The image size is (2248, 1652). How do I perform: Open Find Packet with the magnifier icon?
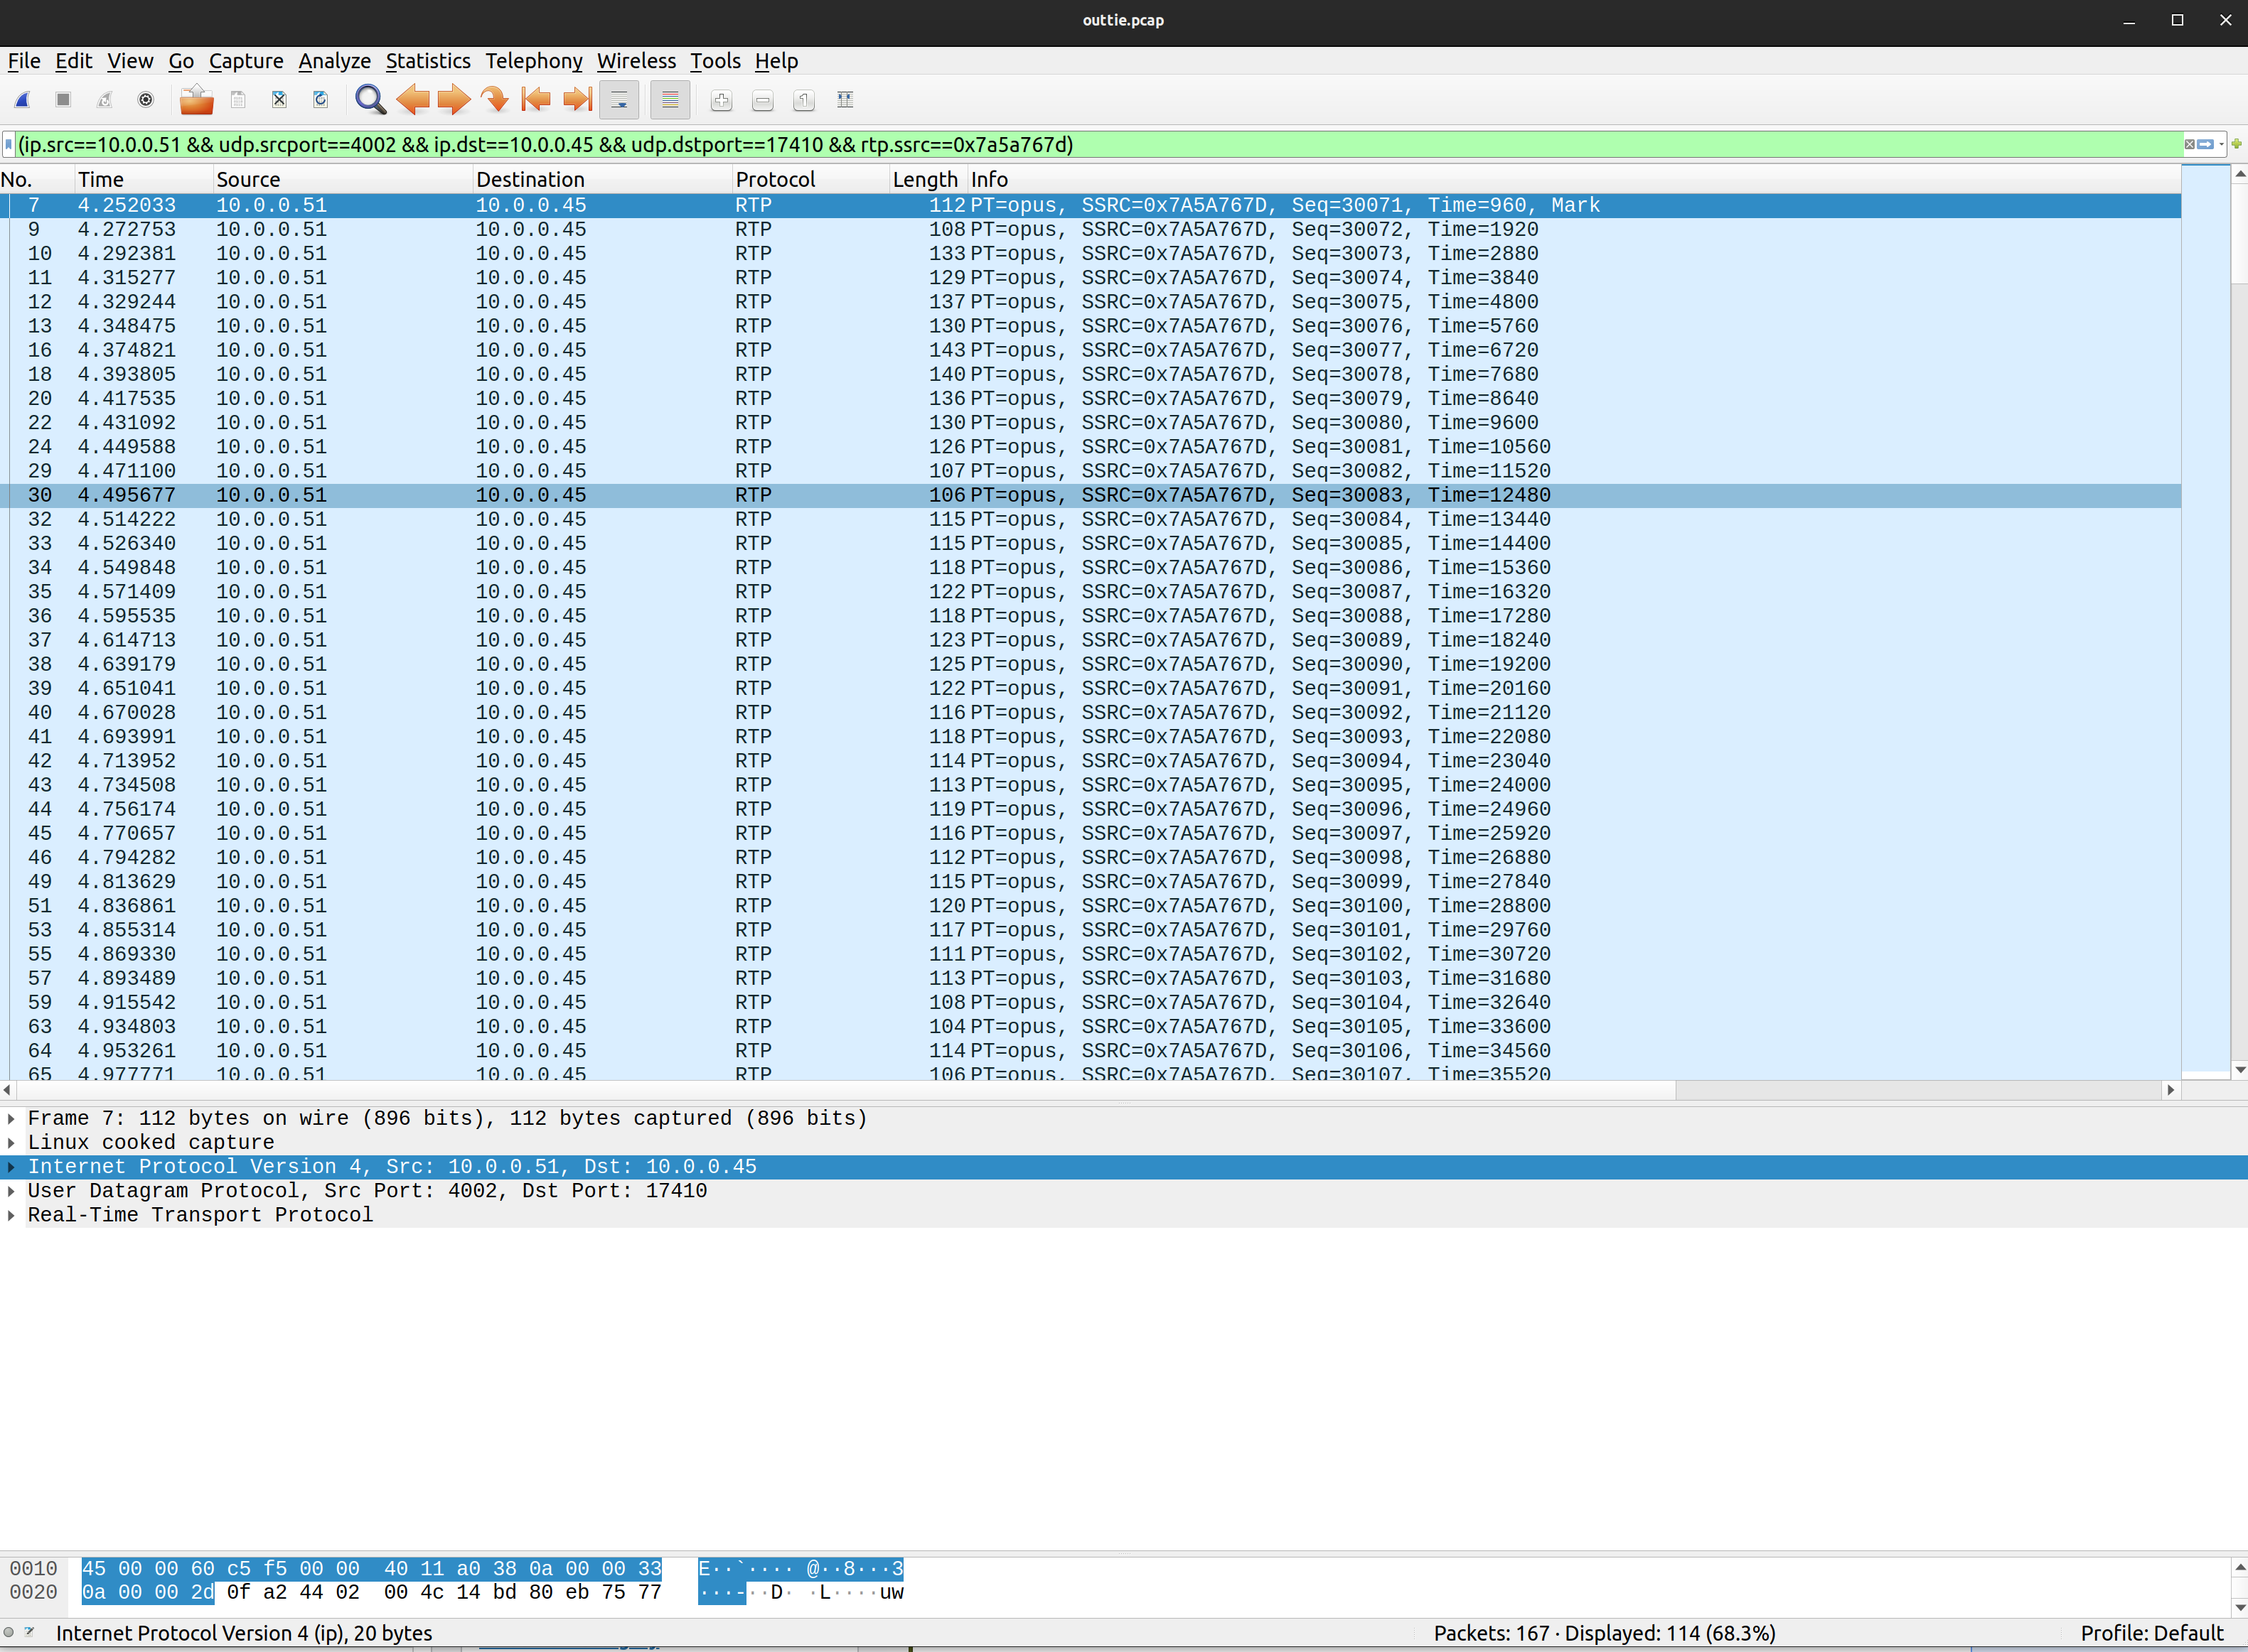[x=370, y=100]
